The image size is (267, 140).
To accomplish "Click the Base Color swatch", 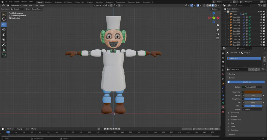I will (253, 92).
